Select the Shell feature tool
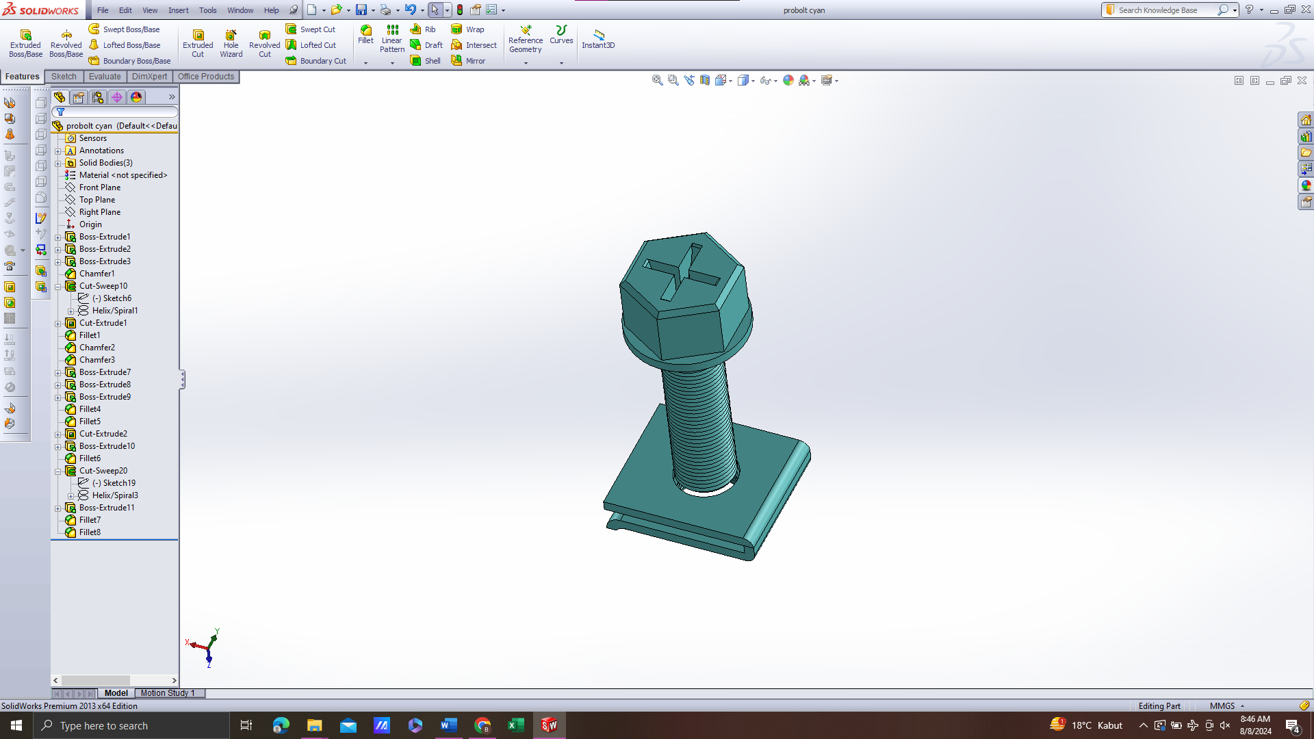The image size is (1314, 739). pyautogui.click(x=425, y=61)
